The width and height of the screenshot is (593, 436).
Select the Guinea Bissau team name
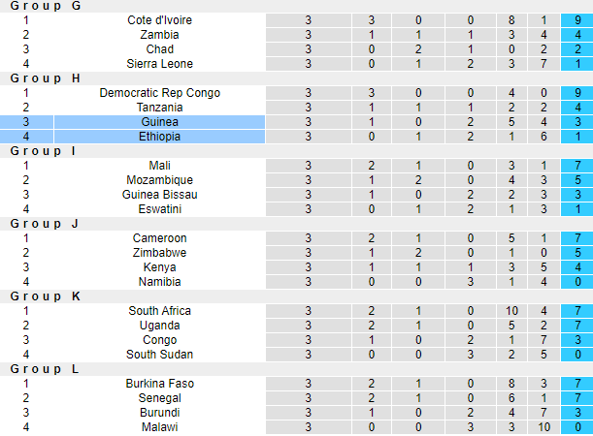(159, 195)
